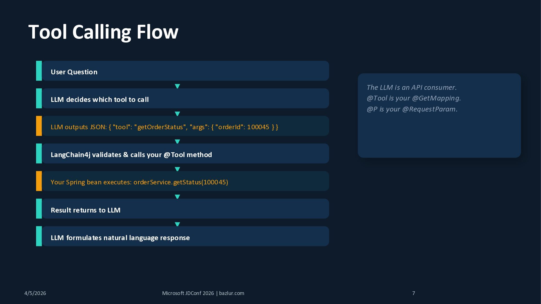Click the arrow below the LangChain4j validates step
This screenshot has width=541, height=304.
pos(177,169)
